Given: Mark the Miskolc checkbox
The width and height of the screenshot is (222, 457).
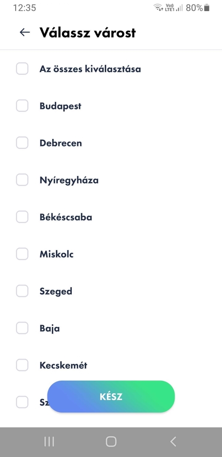Looking at the screenshot, I should (x=22, y=254).
